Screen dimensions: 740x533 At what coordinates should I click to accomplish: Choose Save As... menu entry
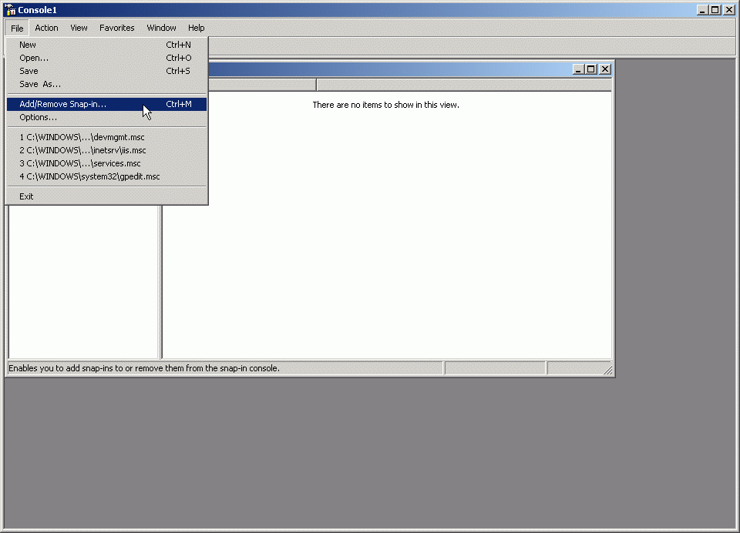(40, 84)
